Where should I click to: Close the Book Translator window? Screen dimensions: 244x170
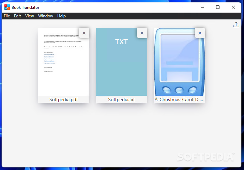(x=233, y=7)
